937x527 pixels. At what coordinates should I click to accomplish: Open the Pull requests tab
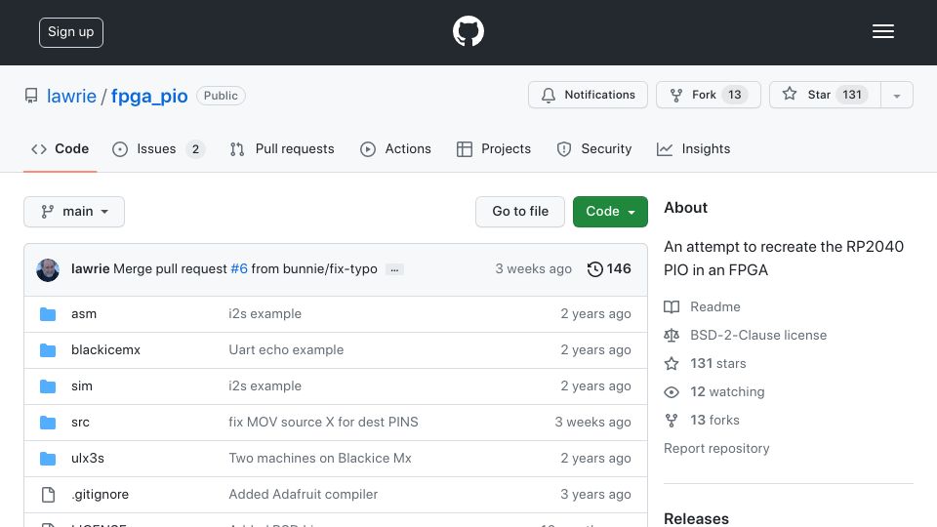[x=282, y=148]
